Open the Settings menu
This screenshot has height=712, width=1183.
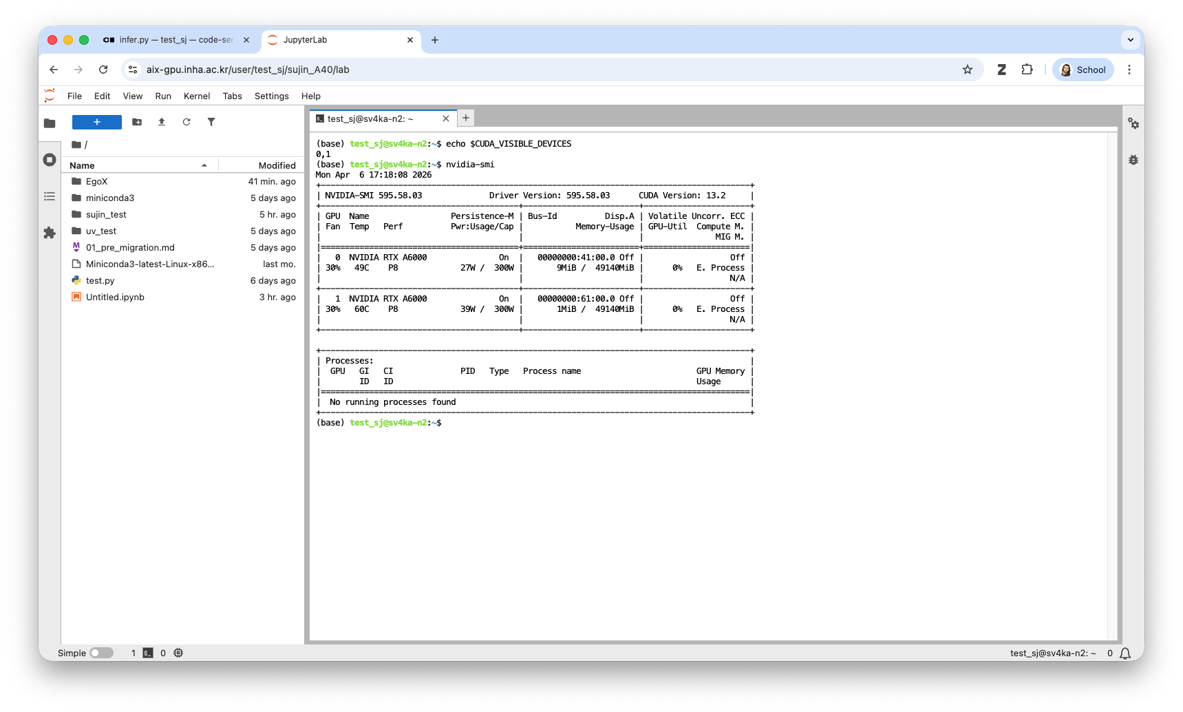point(271,96)
